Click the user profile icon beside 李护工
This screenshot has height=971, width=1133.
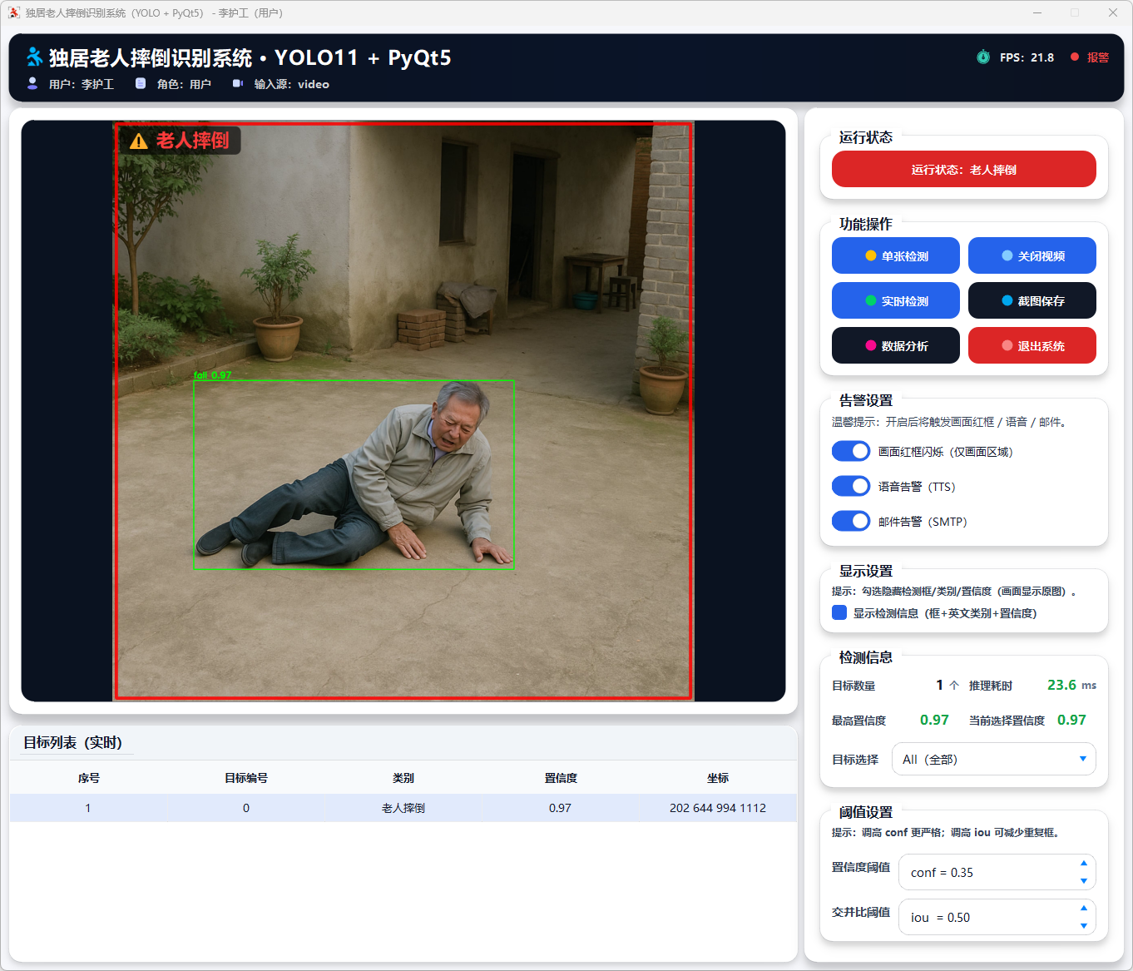[x=32, y=83]
